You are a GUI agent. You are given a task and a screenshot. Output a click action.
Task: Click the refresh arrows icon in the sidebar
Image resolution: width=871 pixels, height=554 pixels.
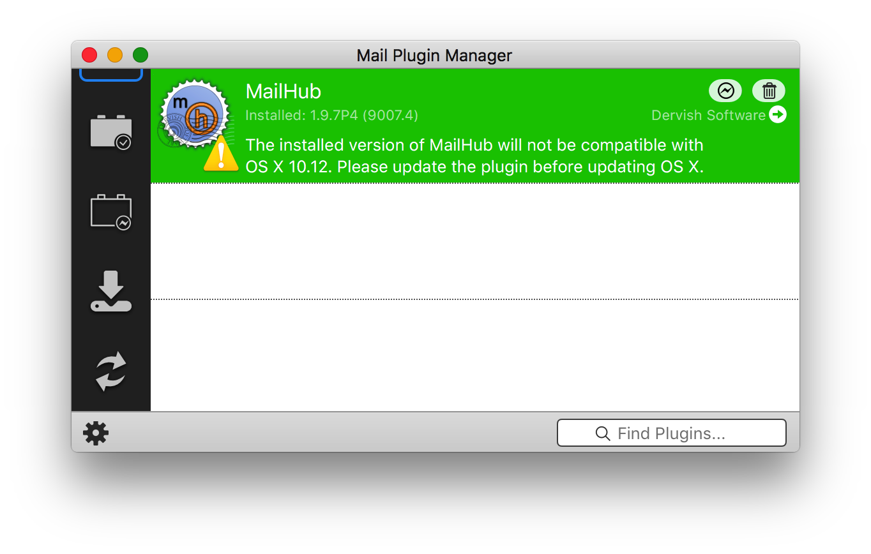tap(111, 371)
